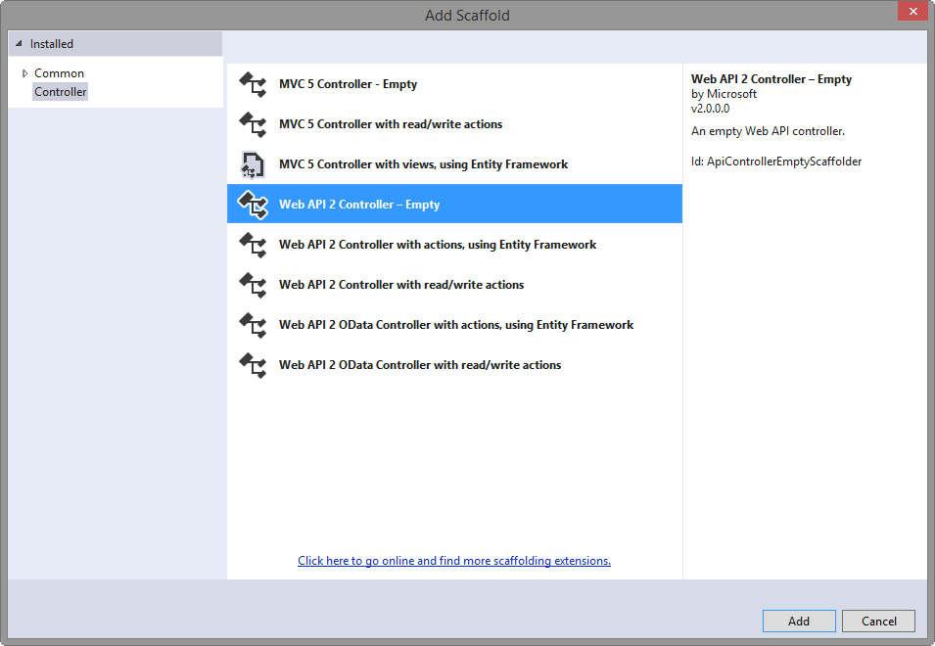Close the Add Scaffold dialog
The height and width of the screenshot is (646, 935).
tap(912, 12)
